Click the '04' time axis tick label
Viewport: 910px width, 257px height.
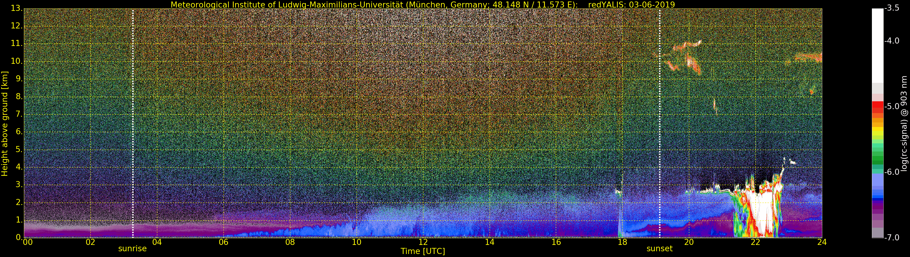tap(157, 242)
